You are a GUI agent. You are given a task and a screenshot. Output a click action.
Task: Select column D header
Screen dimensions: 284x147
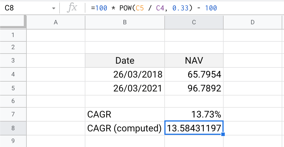253,22
